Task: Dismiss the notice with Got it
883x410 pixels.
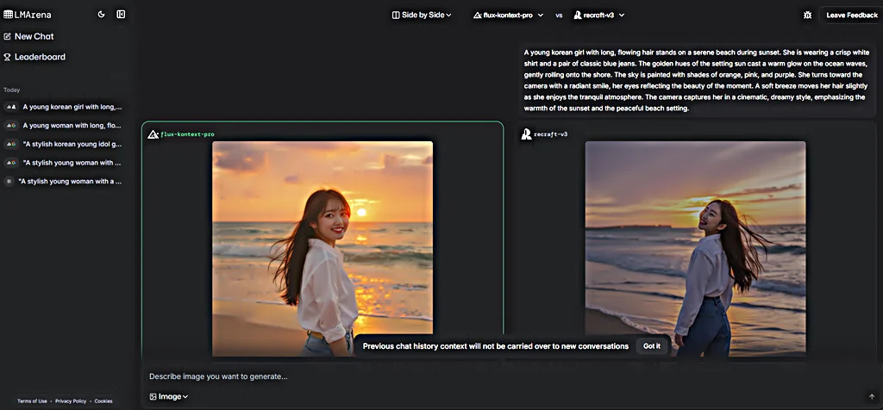Action: point(653,346)
